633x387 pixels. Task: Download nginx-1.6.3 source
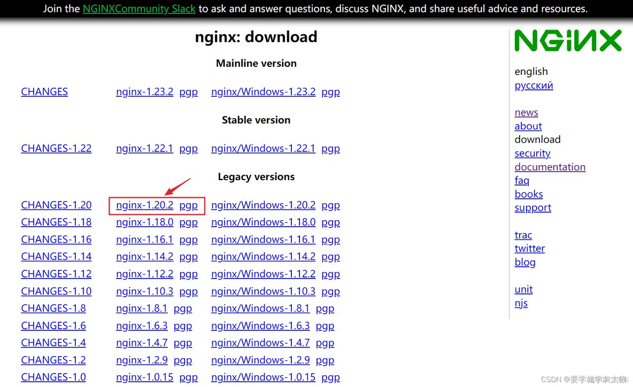click(142, 325)
